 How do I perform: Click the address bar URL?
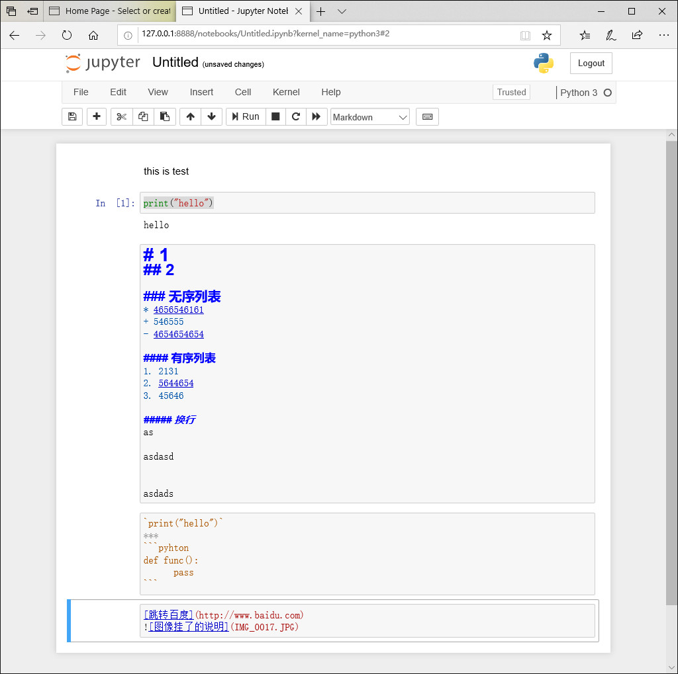pyautogui.click(x=266, y=34)
